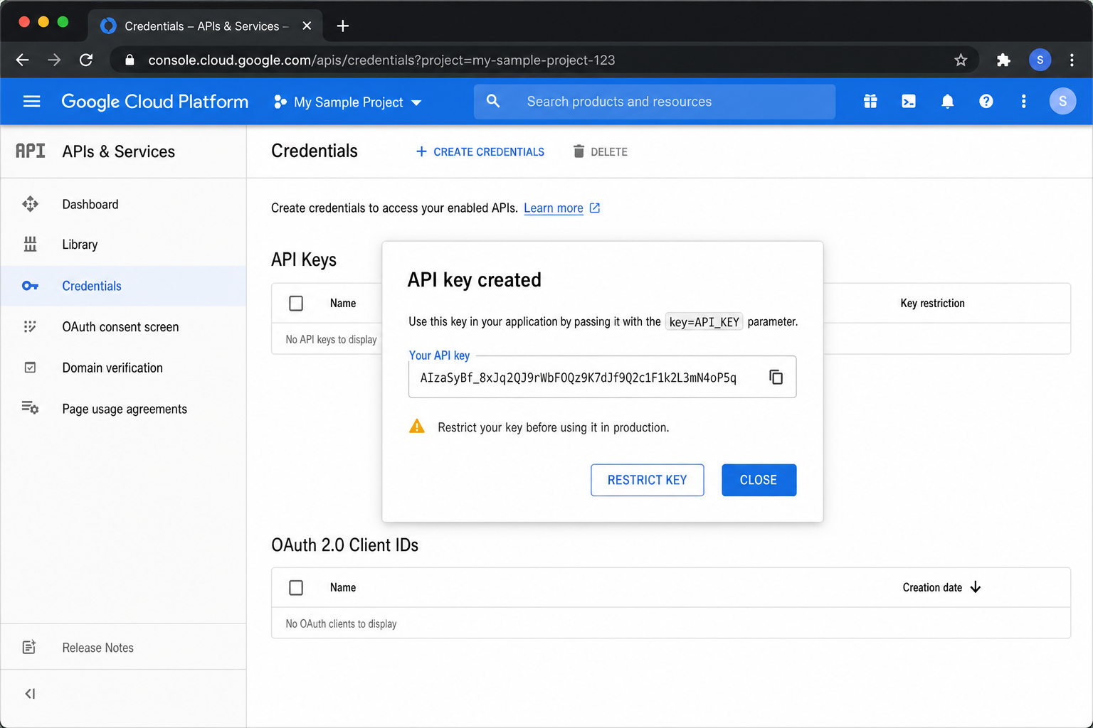
Task: Click the Chrome profile avatar
Action: 1040,60
